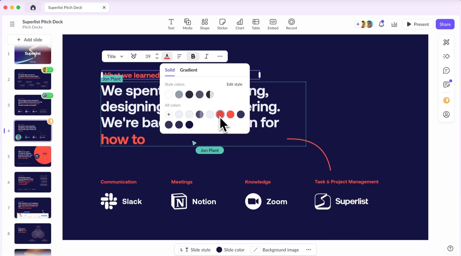The width and height of the screenshot is (461, 256).
Task: Open the Media tool
Action: (x=187, y=24)
